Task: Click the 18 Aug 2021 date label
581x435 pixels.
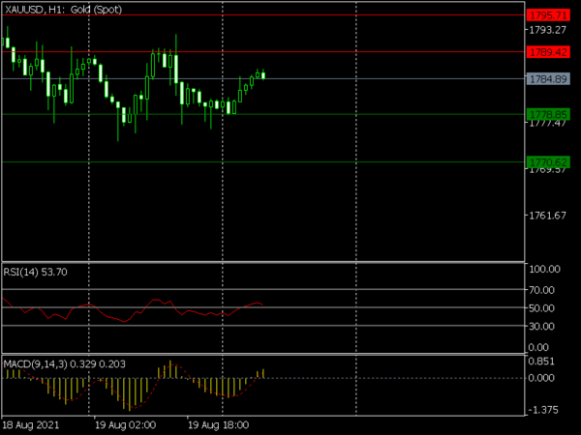Action: point(30,425)
